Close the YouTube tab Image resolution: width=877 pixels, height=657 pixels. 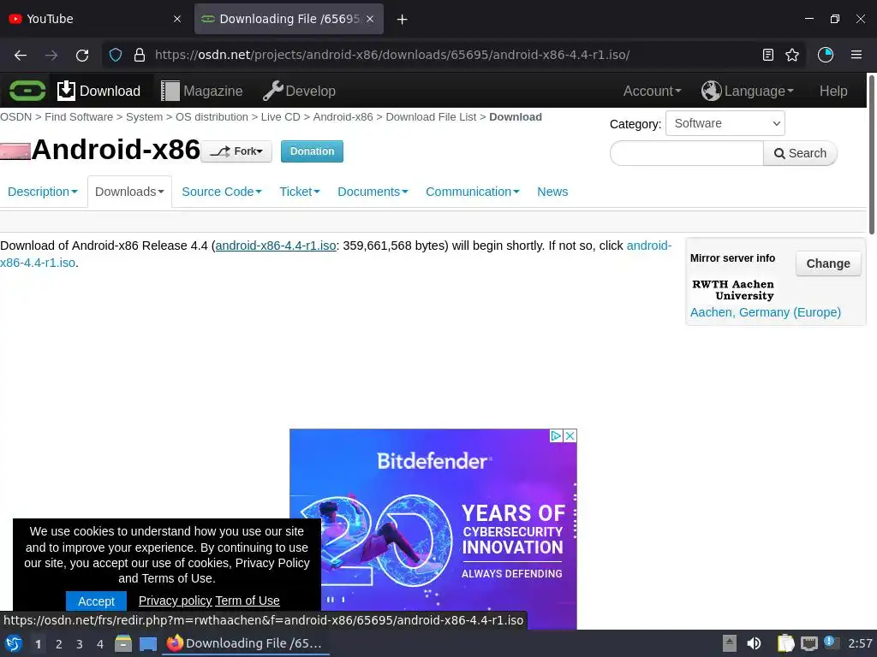tap(177, 19)
